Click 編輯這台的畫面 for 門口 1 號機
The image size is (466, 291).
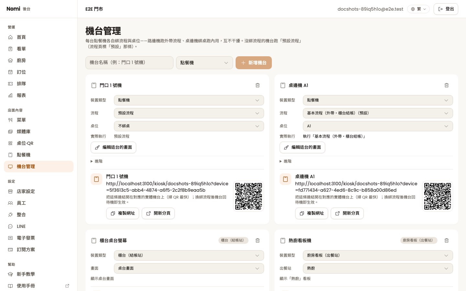tap(113, 147)
